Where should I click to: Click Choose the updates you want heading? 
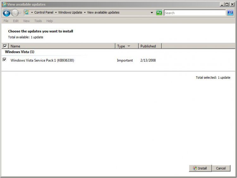tap(40, 31)
